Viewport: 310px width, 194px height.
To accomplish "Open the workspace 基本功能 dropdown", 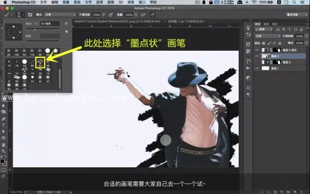I will click(296, 15).
